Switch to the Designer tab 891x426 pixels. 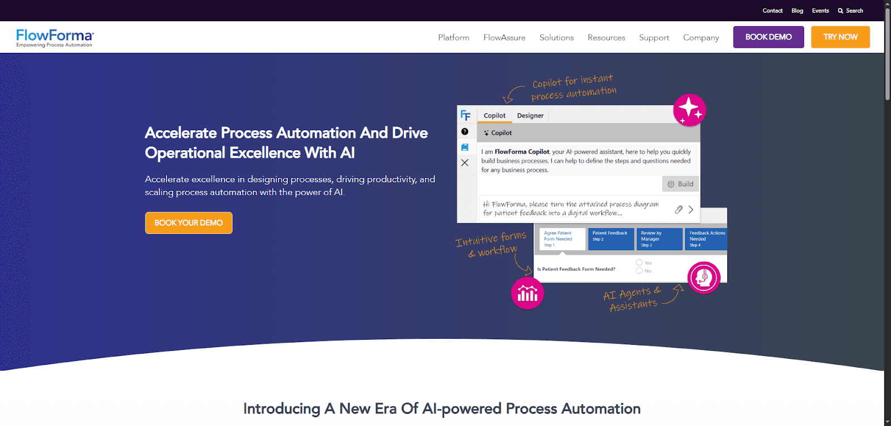(530, 116)
